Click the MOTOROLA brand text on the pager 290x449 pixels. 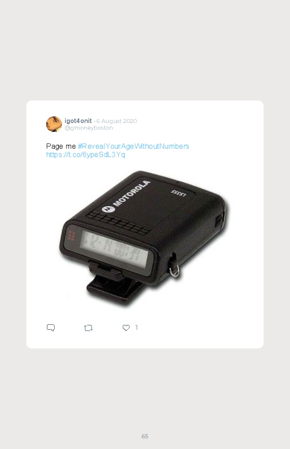pyautogui.click(x=132, y=193)
